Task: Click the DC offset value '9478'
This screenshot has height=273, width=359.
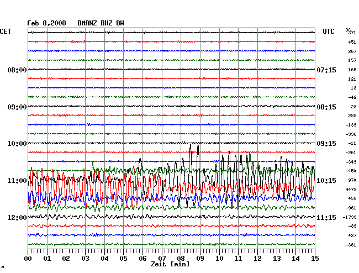Action: [x=351, y=190]
